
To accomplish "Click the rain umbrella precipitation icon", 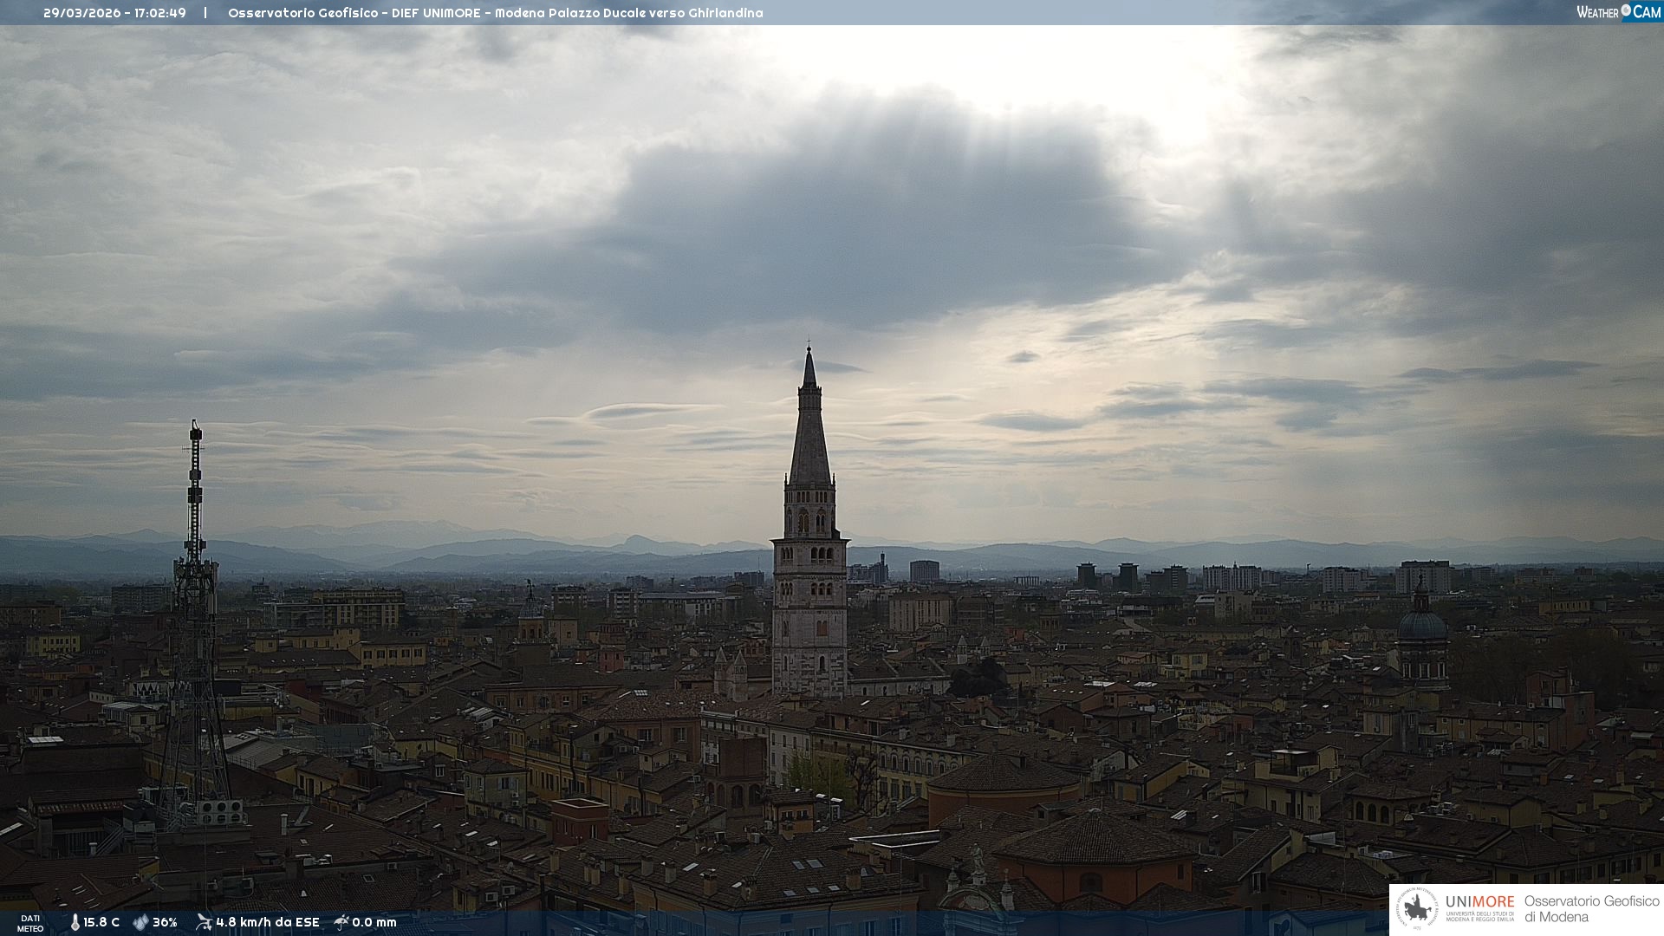I will 341,922.
